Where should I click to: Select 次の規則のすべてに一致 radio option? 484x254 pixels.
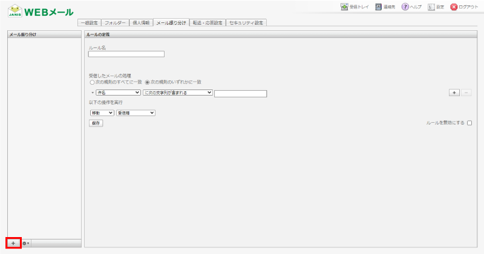(92, 82)
